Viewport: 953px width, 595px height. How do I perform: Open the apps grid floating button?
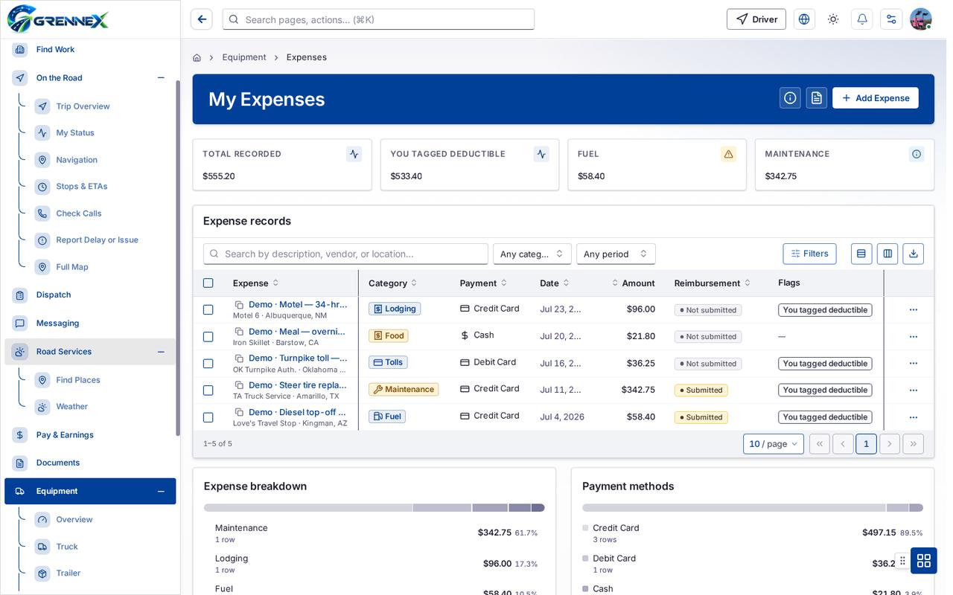(924, 561)
